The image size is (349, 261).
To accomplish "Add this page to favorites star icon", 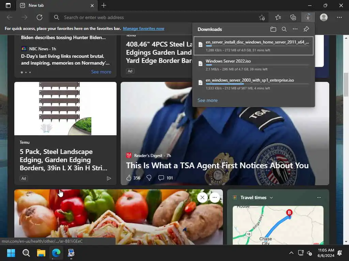I will (262, 17).
